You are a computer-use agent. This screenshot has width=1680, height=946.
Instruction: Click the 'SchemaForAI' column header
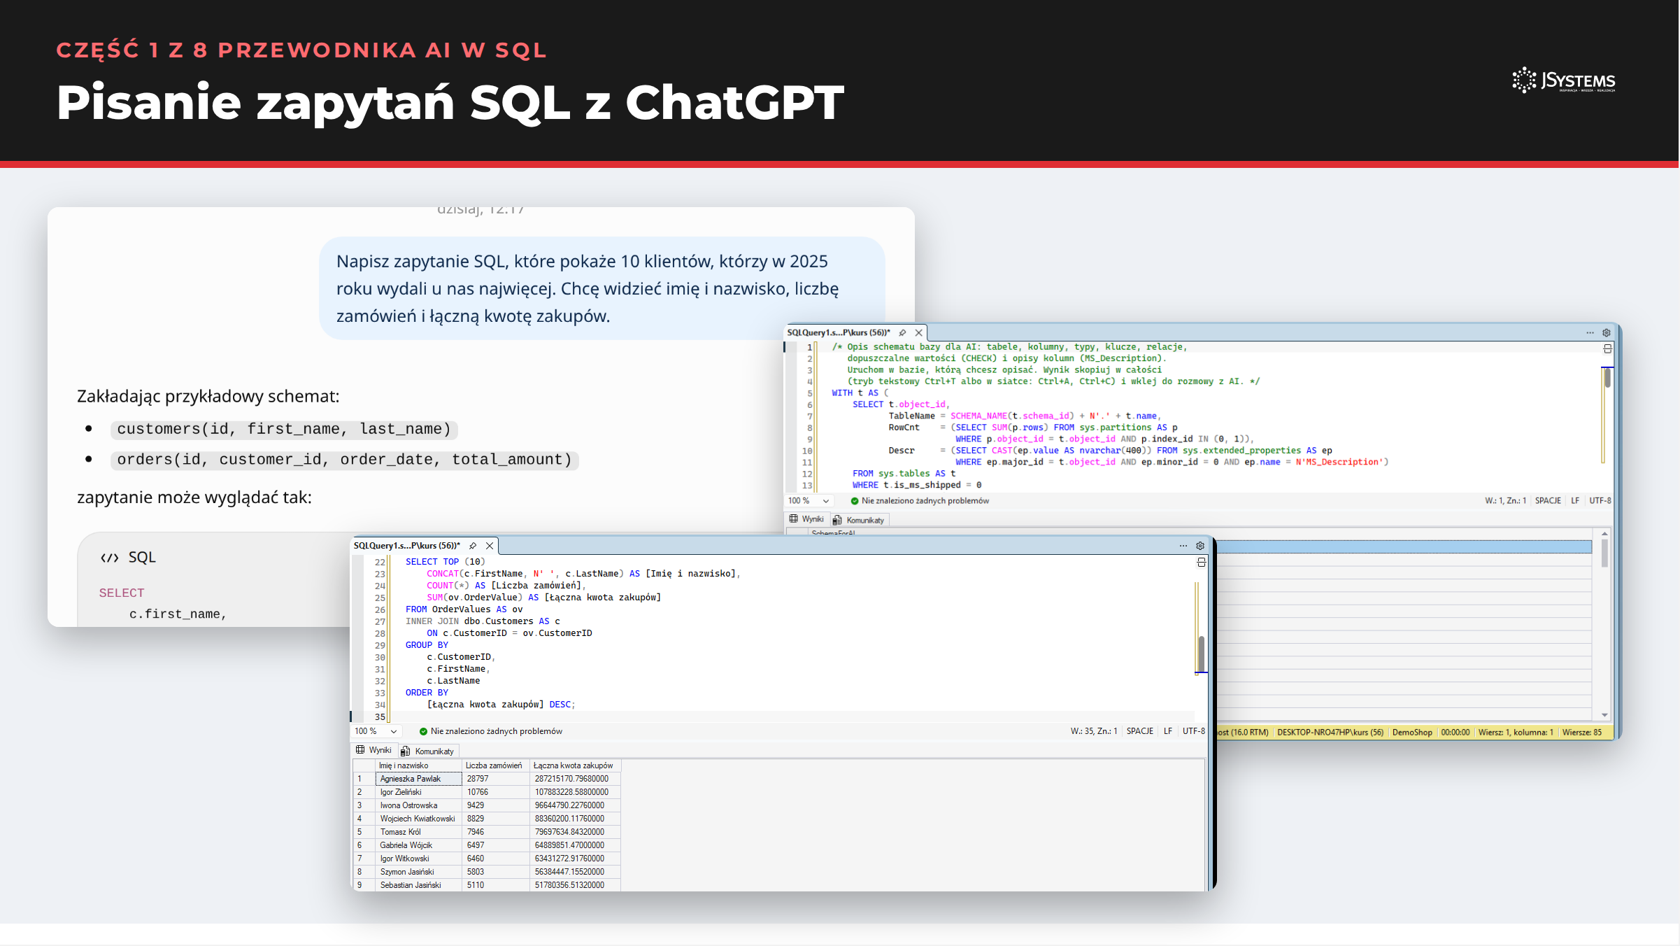click(x=833, y=533)
